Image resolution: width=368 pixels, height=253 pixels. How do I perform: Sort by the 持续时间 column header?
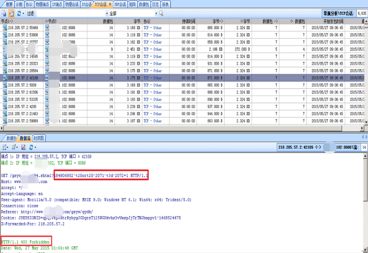pyautogui.click(x=188, y=21)
